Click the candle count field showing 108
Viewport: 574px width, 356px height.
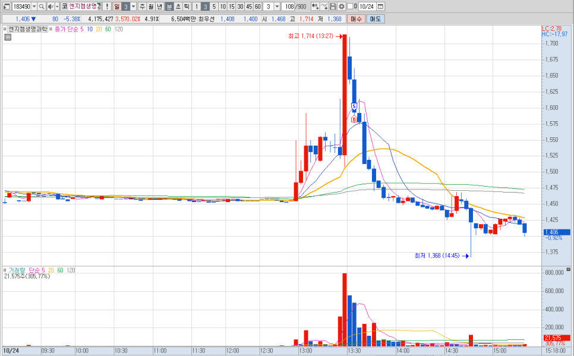(288, 7)
